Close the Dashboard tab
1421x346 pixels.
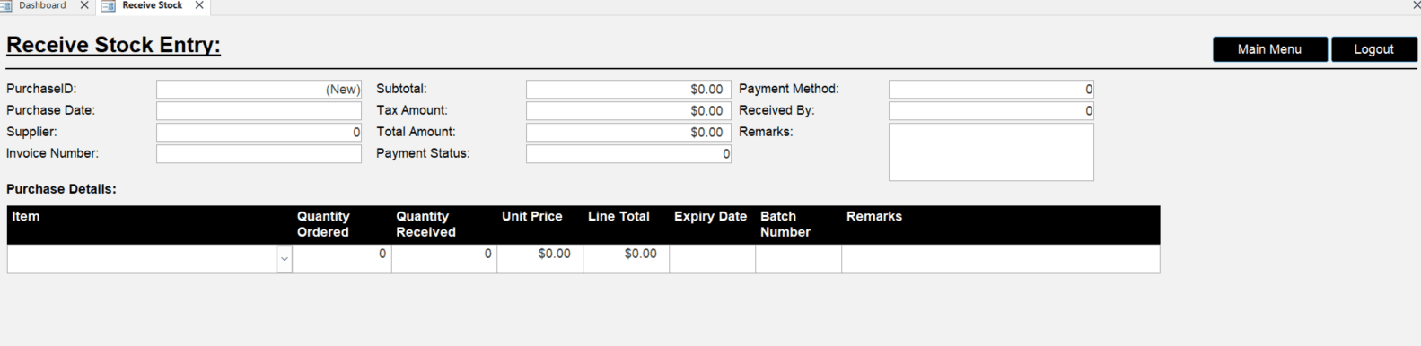(84, 5)
